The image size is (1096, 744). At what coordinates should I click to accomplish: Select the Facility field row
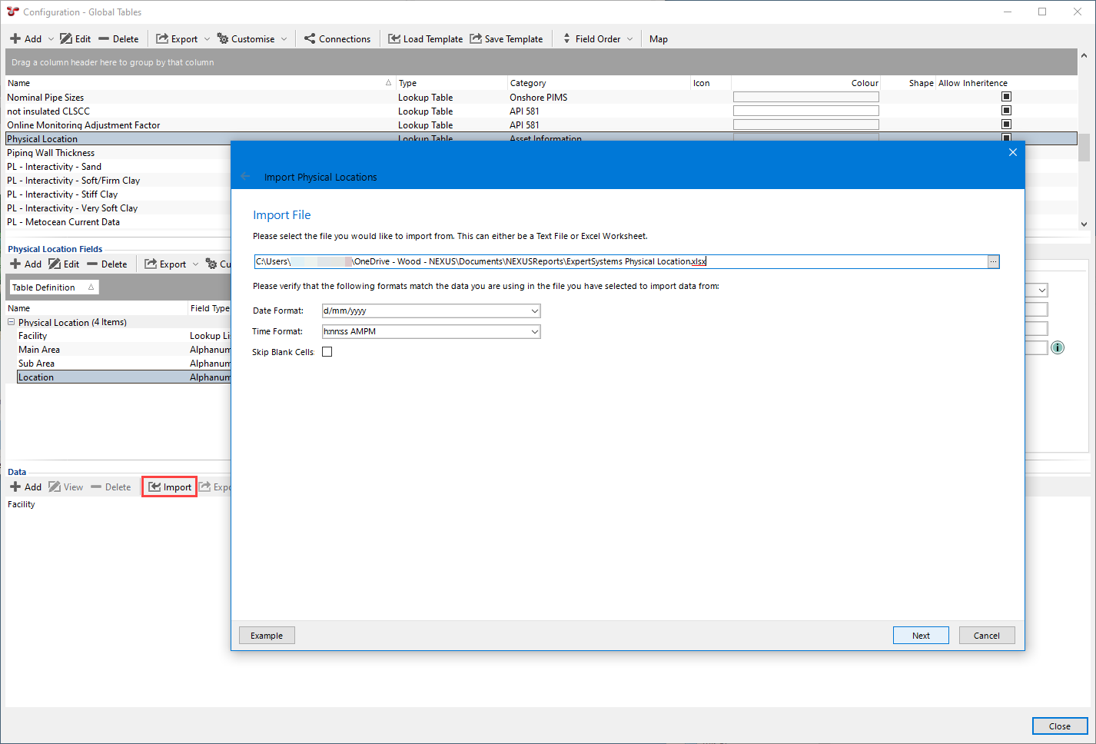[x=124, y=336]
